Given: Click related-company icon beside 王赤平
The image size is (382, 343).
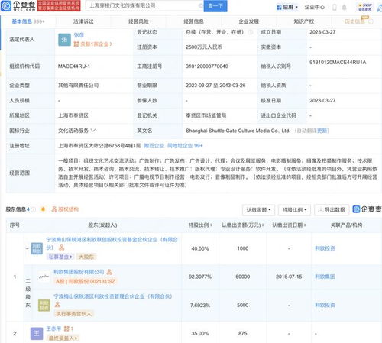Looking at the screenshot, I should [x=68, y=328].
